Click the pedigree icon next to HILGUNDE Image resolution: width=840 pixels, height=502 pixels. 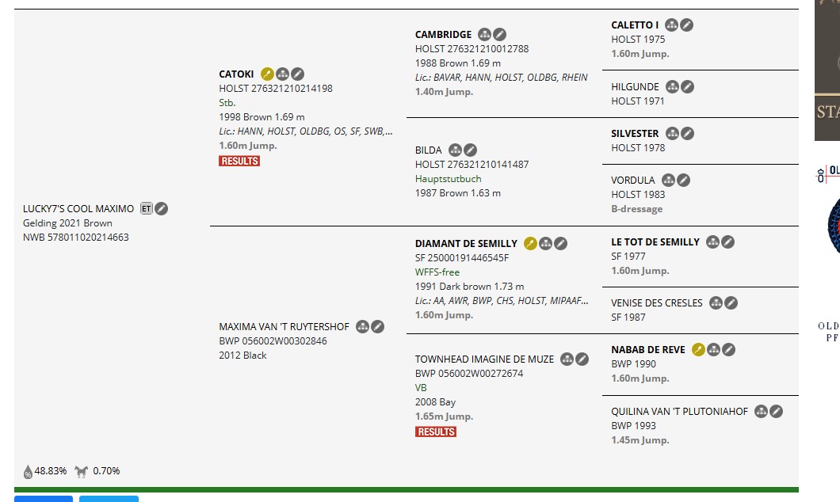click(x=672, y=87)
